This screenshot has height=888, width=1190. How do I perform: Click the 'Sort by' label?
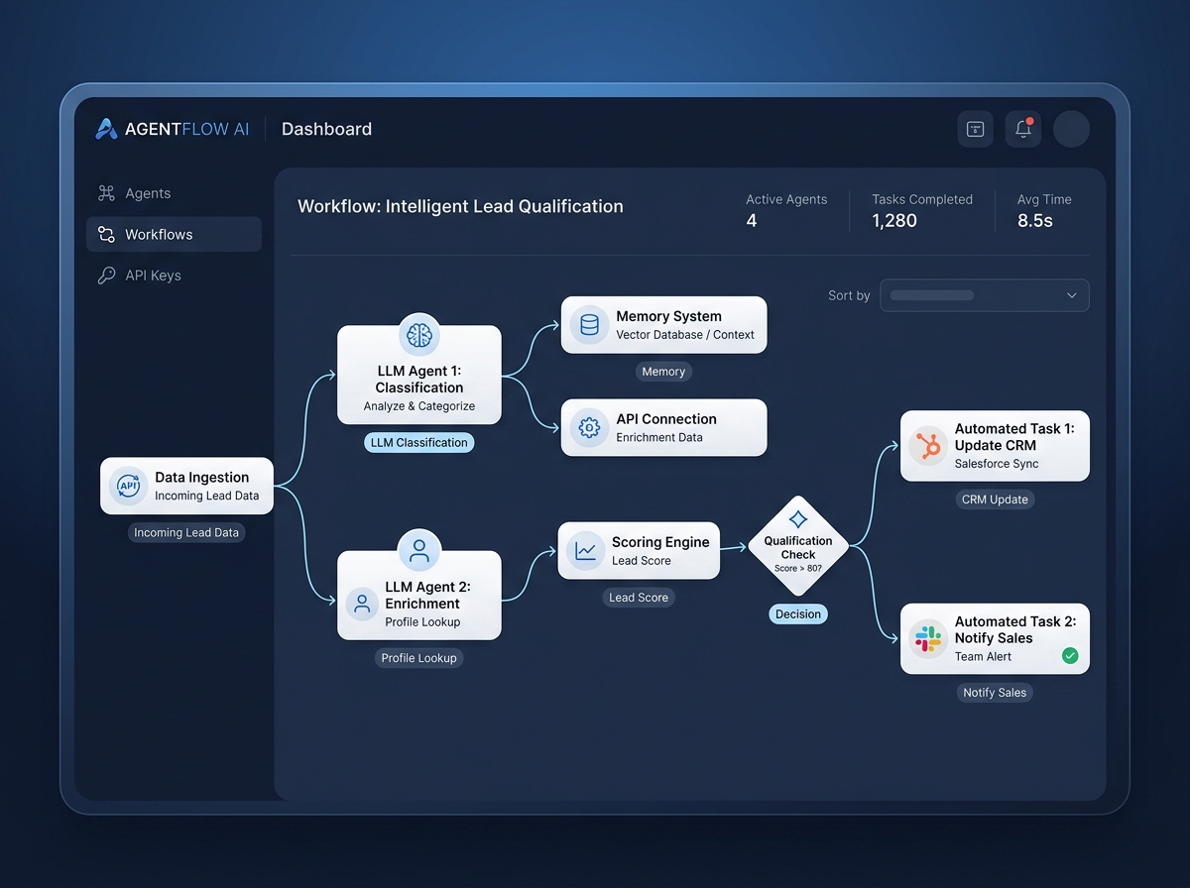click(849, 295)
